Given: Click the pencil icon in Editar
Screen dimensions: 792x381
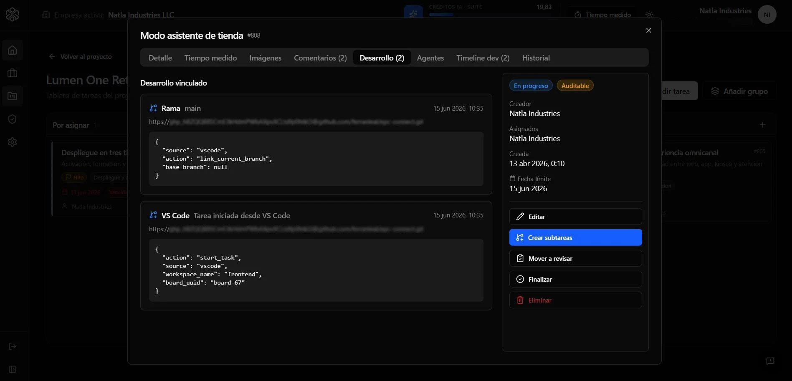Looking at the screenshot, I should point(520,217).
